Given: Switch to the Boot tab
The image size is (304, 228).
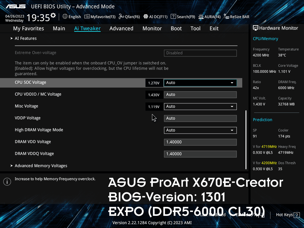Looking at the screenshot, I should [x=176, y=28].
